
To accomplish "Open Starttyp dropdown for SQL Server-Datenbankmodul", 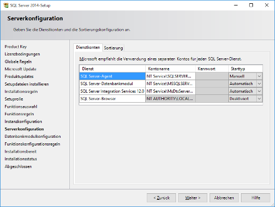I will [x=259, y=83].
